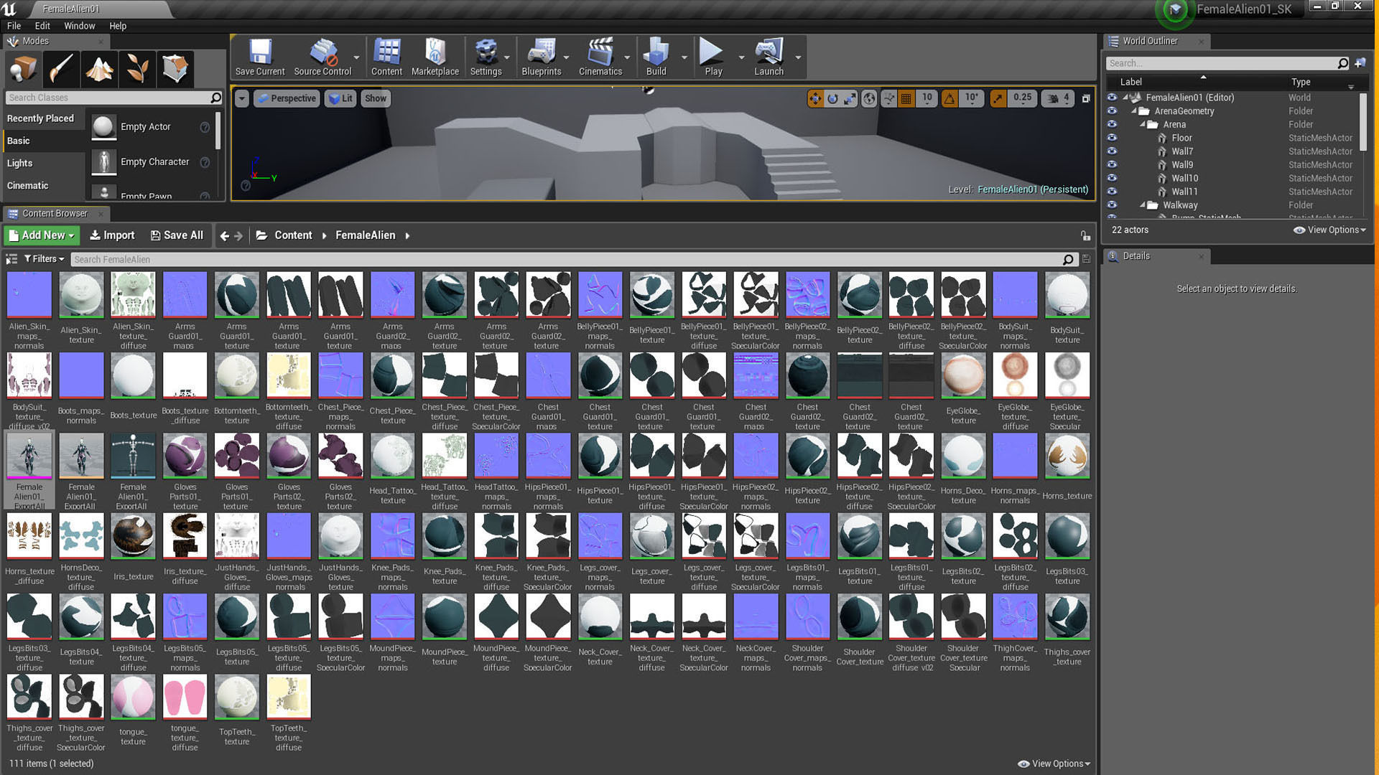This screenshot has height=775, width=1379.
Task: Open the Launch options dropdown arrow
Action: click(798, 57)
